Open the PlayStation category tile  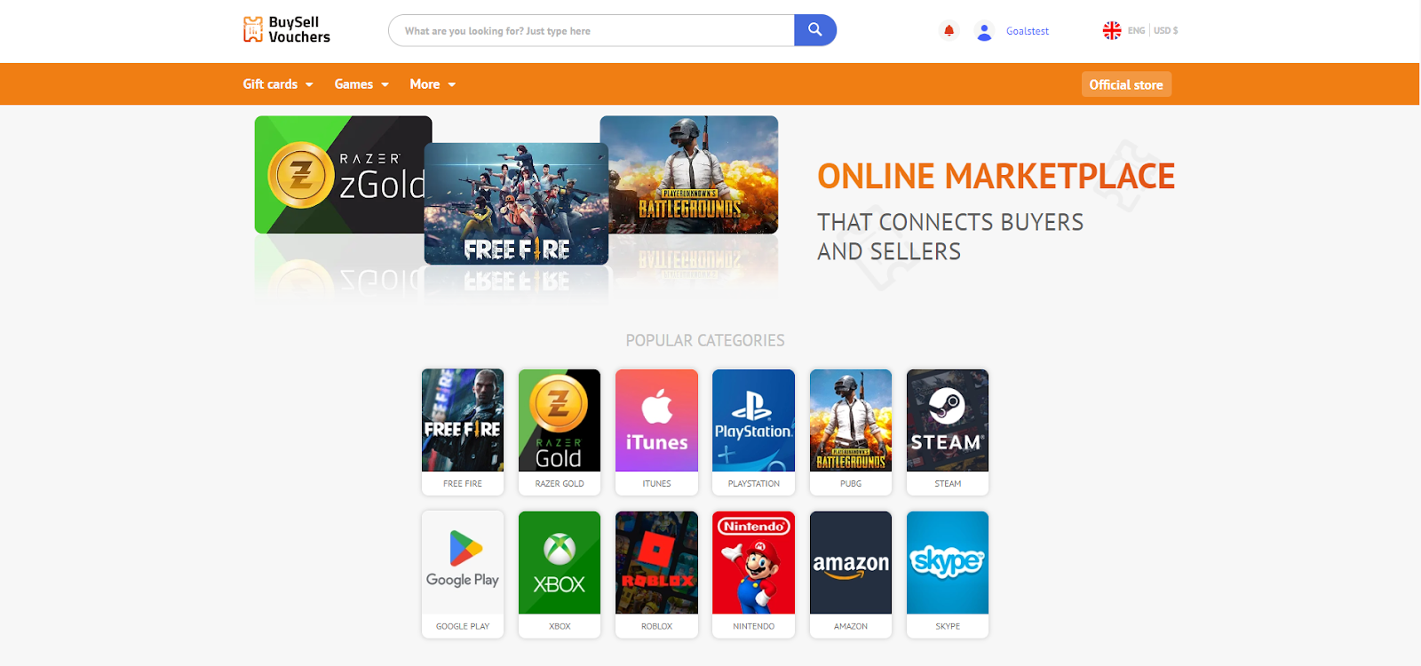pyautogui.click(x=753, y=432)
